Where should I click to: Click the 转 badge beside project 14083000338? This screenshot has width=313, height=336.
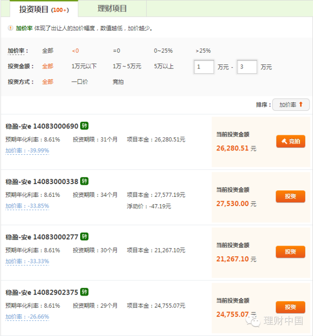[85, 181]
